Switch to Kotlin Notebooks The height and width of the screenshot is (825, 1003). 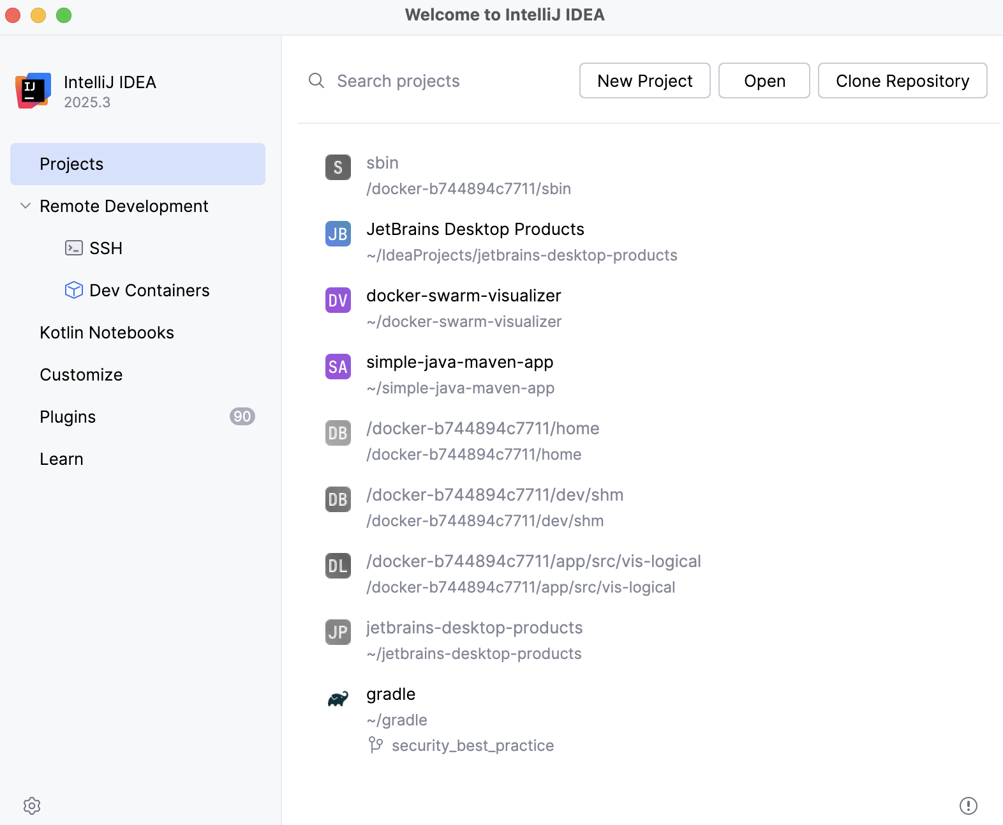[x=107, y=333]
